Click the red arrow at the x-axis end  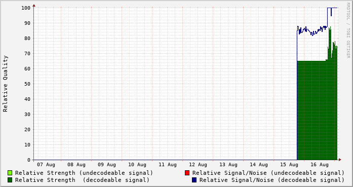[340, 160]
